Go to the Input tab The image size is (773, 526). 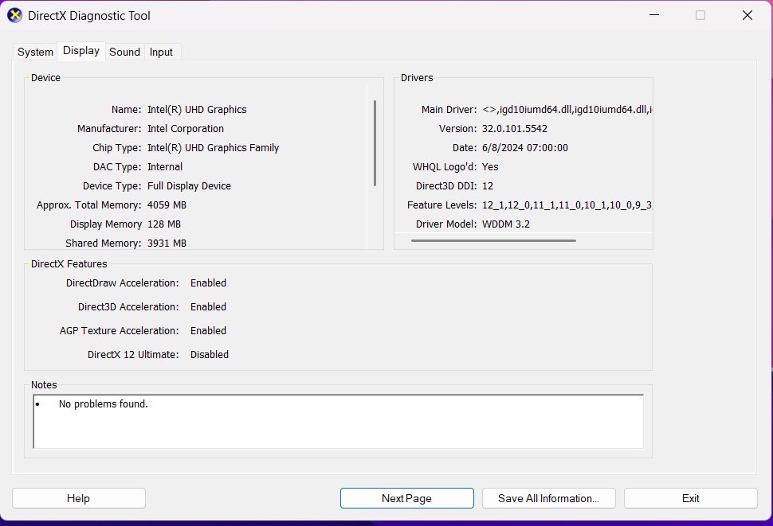(161, 52)
